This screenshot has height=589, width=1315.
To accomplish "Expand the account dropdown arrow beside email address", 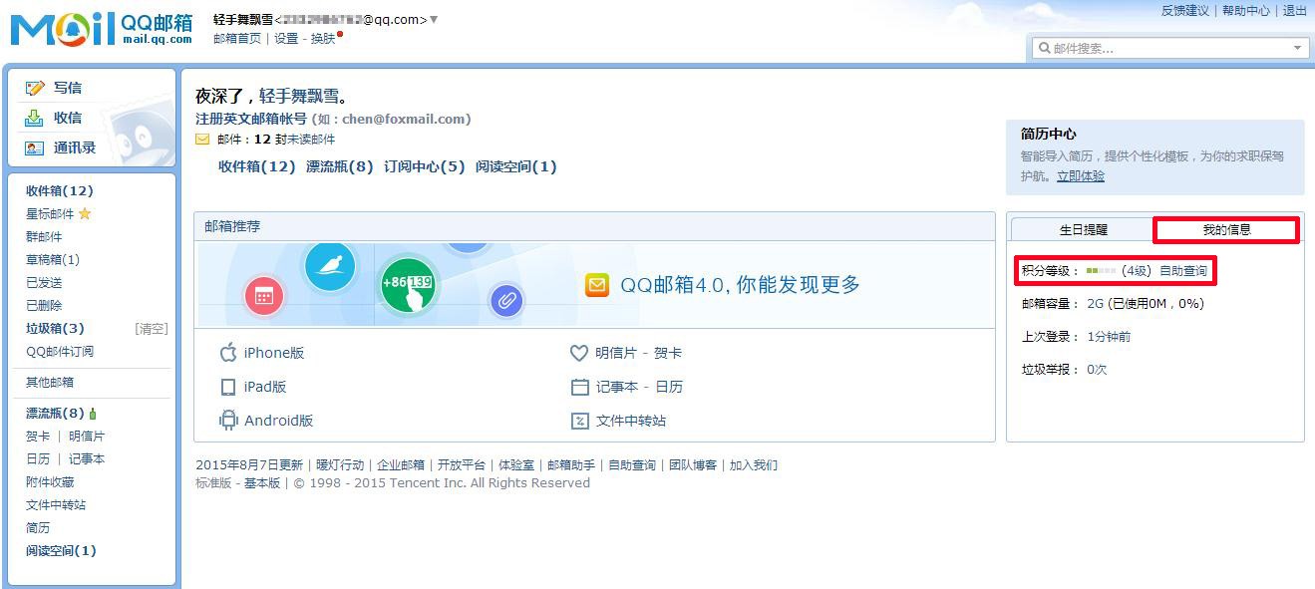I will [x=434, y=20].
